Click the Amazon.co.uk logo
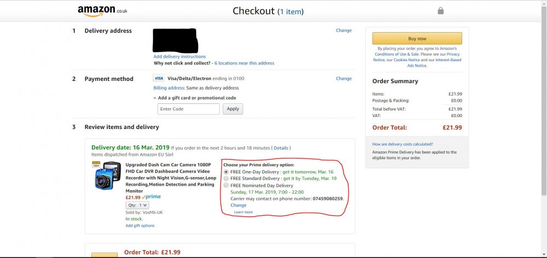The height and width of the screenshot is (258, 547). [x=102, y=11]
